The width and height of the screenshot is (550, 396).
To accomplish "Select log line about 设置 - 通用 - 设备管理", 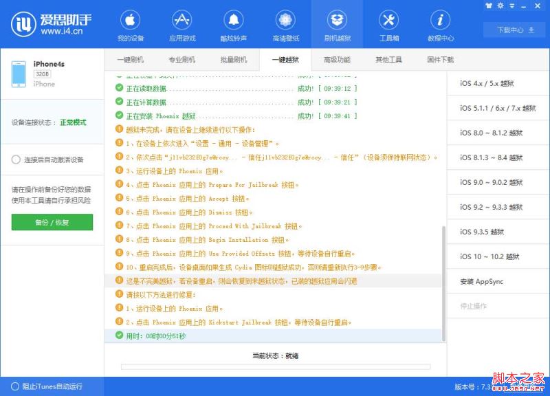I will pyautogui.click(x=273, y=144).
